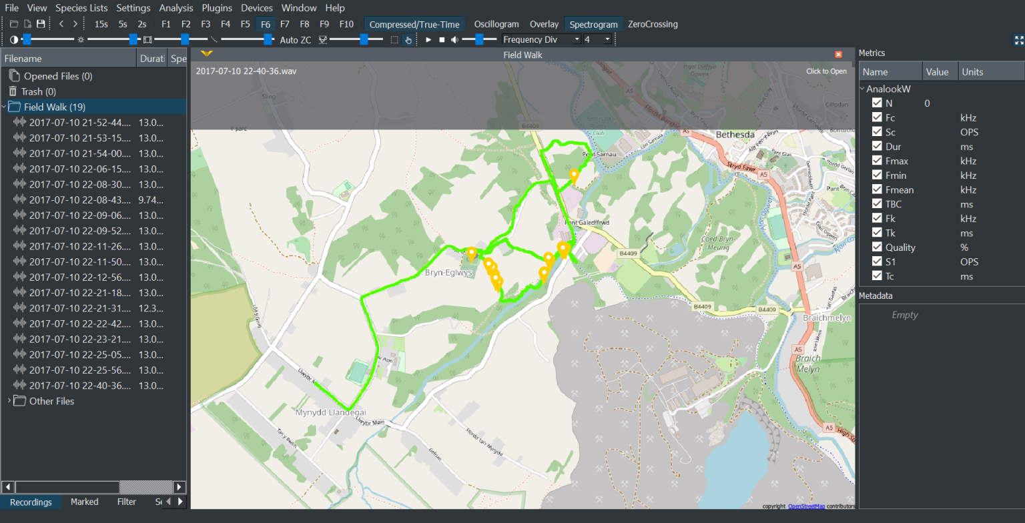Switch to the Oscillogram view tab
The height and width of the screenshot is (523, 1025).
[x=496, y=23]
